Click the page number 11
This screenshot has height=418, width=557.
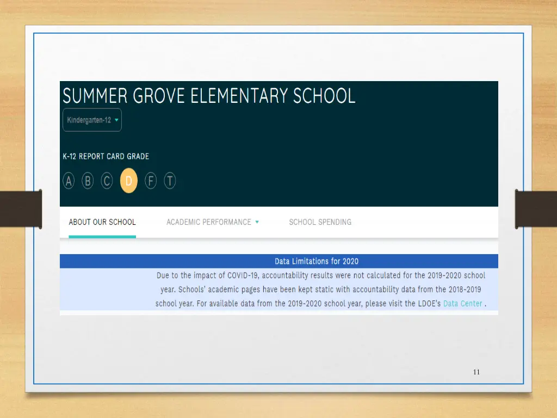point(476,372)
